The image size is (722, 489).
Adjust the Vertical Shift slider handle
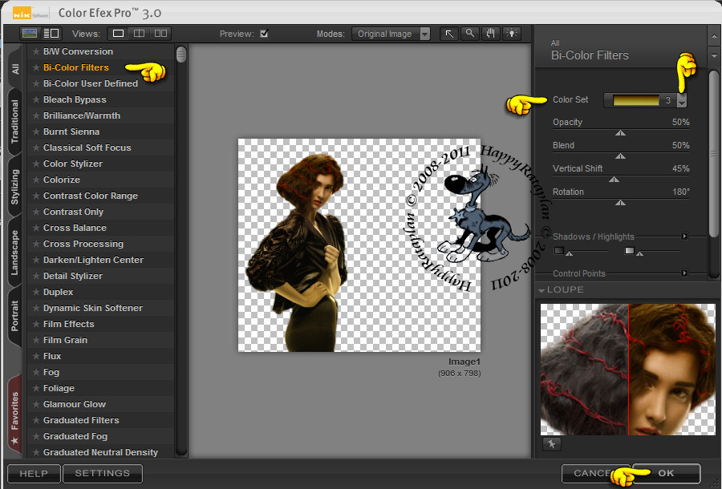tap(614, 179)
